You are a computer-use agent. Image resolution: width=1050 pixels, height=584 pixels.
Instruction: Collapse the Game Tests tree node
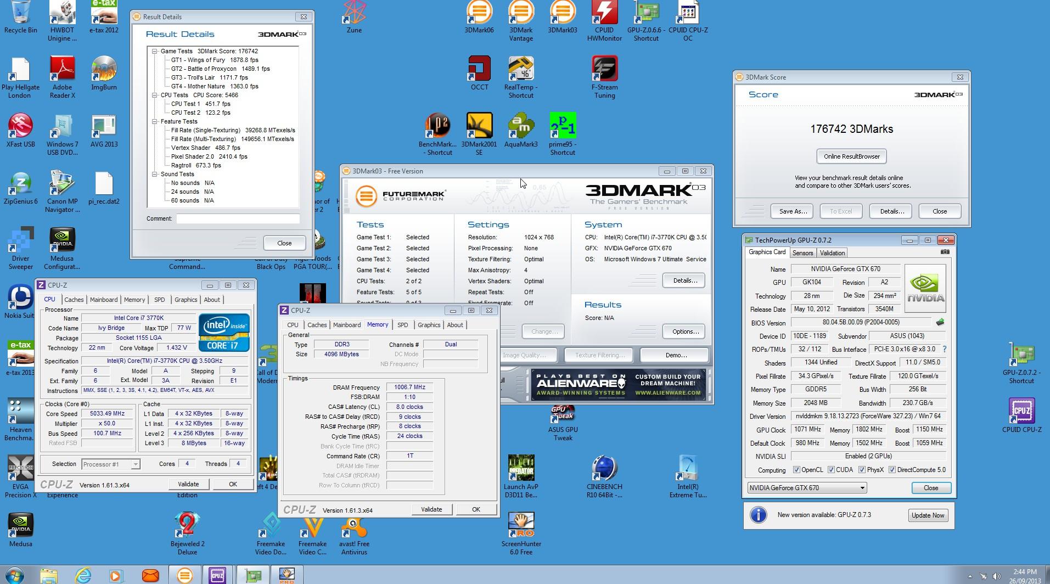[155, 51]
